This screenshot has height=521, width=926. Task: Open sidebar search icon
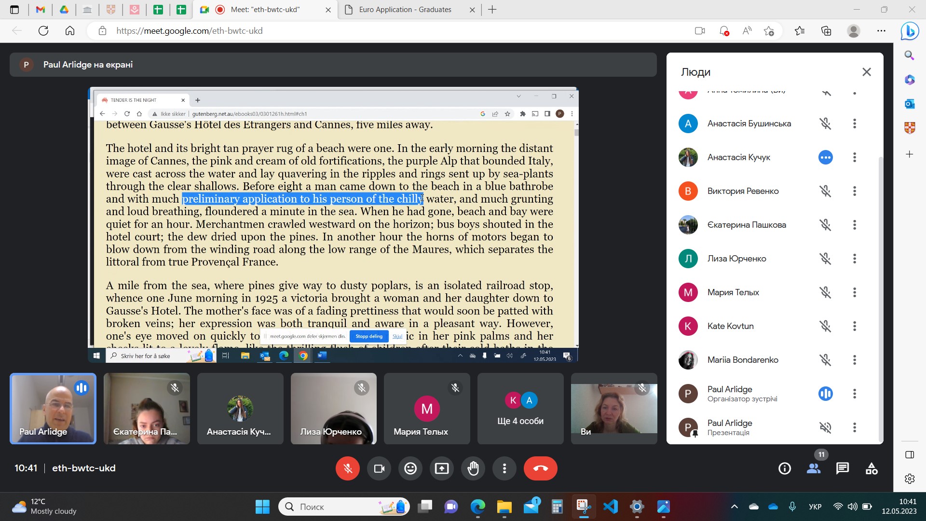[x=910, y=55]
